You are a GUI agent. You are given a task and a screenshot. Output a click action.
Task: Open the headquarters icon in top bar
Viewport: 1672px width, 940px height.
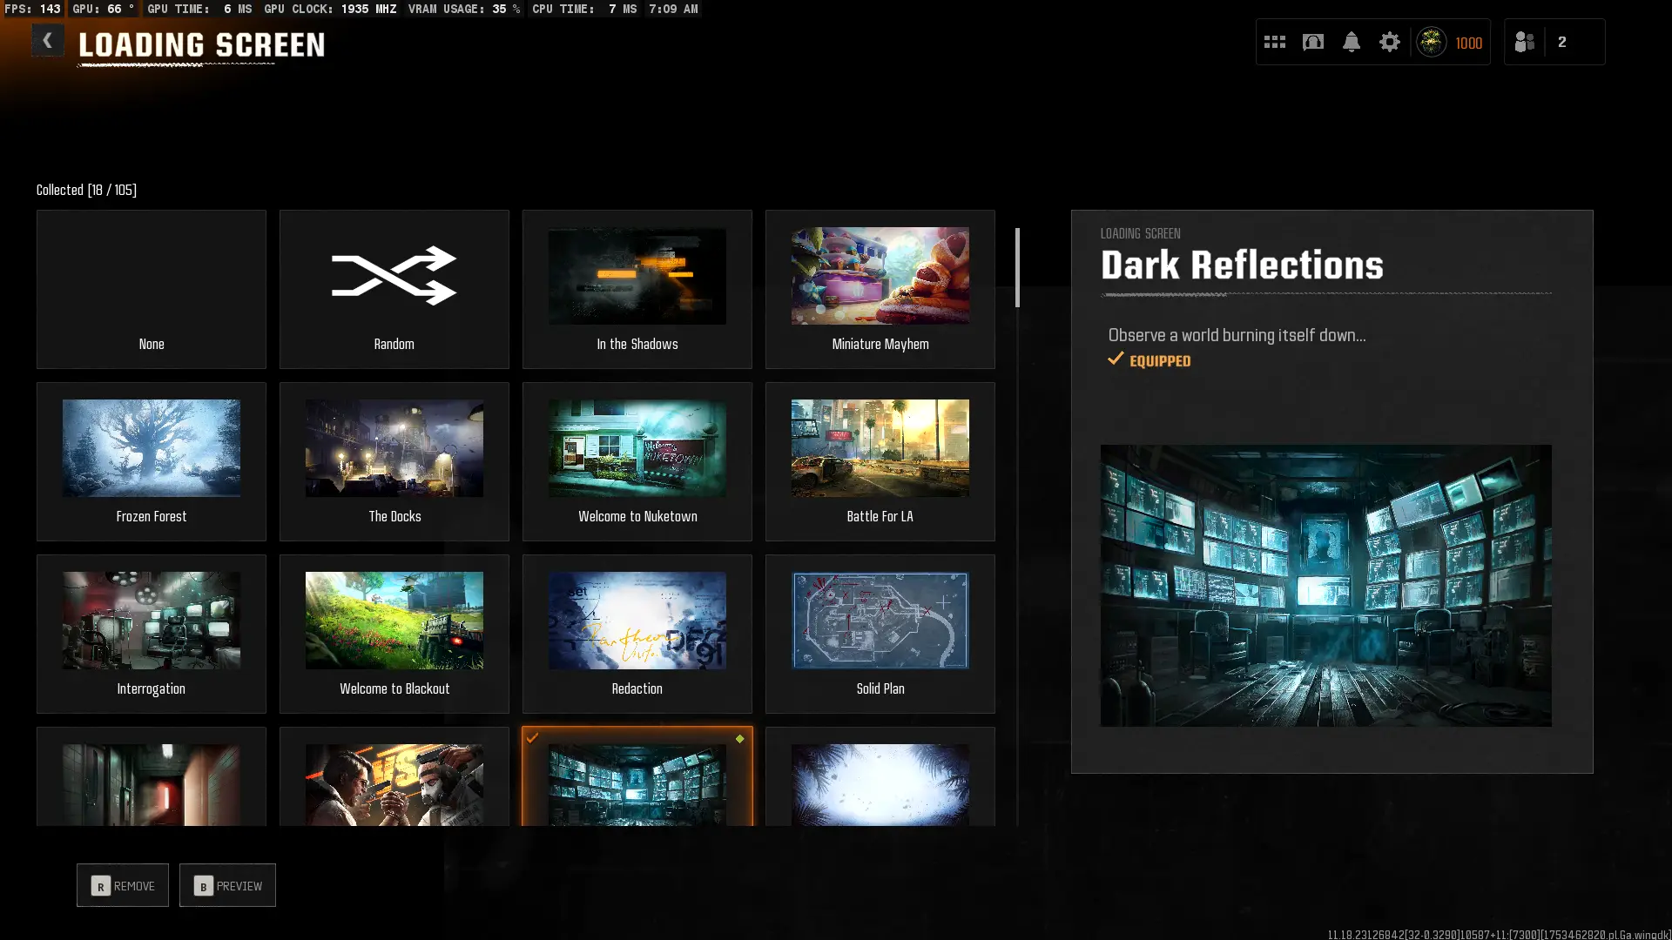[1313, 42]
